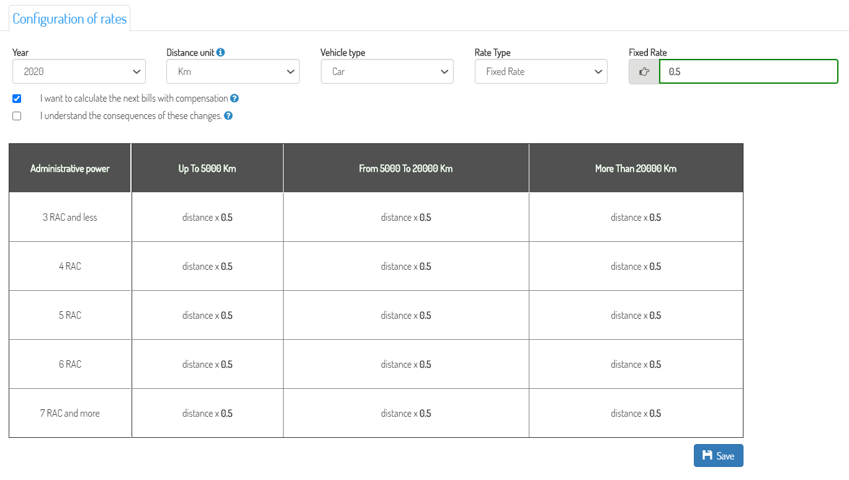The height and width of the screenshot is (480, 849).
Task: Select the Configuration of rates tab
Action: (x=70, y=19)
